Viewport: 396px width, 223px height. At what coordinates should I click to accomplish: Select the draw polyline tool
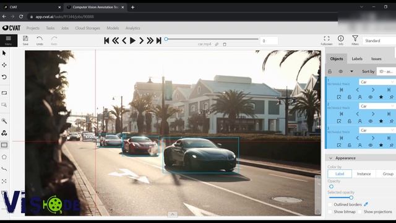pyautogui.click(x=4, y=169)
